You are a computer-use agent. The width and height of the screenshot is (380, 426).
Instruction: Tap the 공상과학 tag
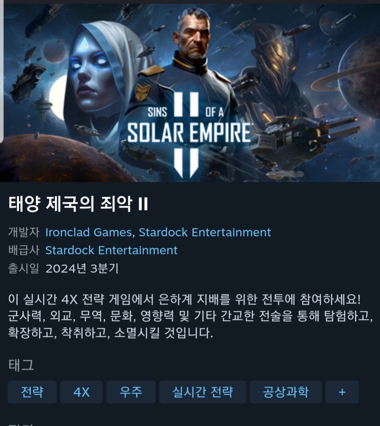coord(286,392)
